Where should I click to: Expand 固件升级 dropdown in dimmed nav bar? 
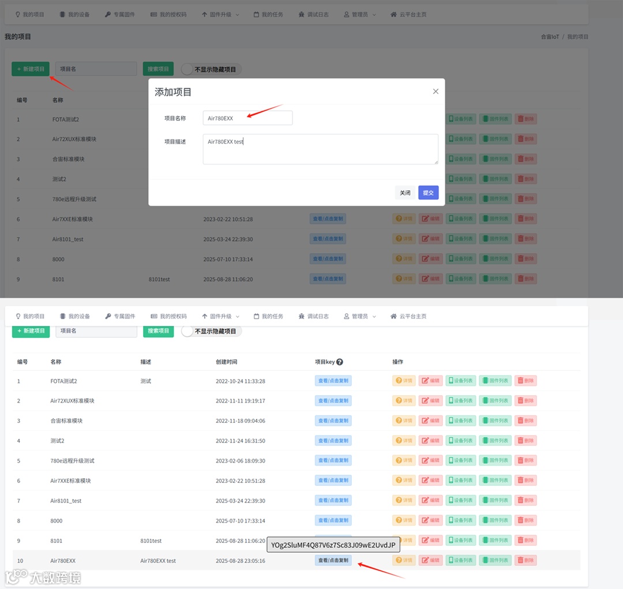pyautogui.click(x=220, y=14)
